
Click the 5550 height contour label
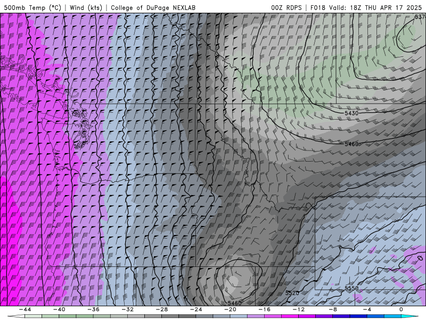click(x=351, y=288)
